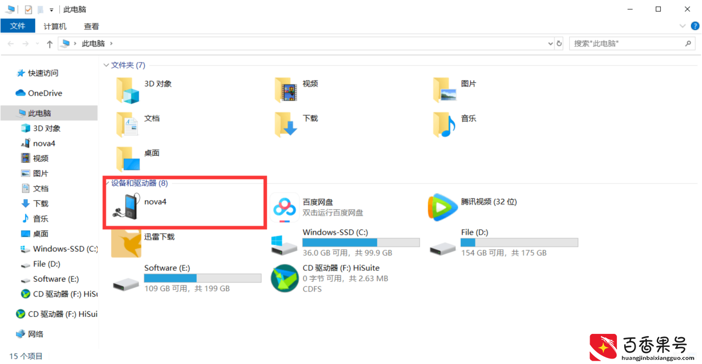Screen dimensions: 702x364
Task: Select the 图片 folder icon in the main pane
Action: click(445, 89)
